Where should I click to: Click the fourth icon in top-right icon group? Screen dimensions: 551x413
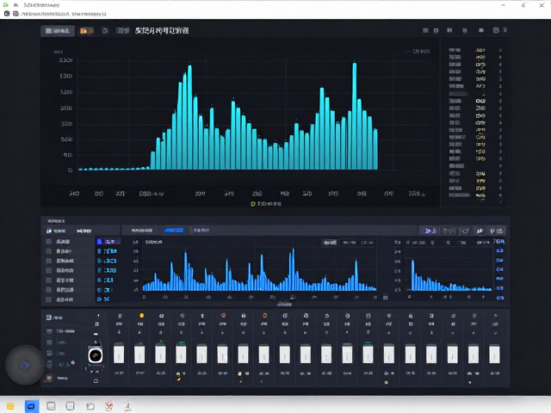click(465, 31)
